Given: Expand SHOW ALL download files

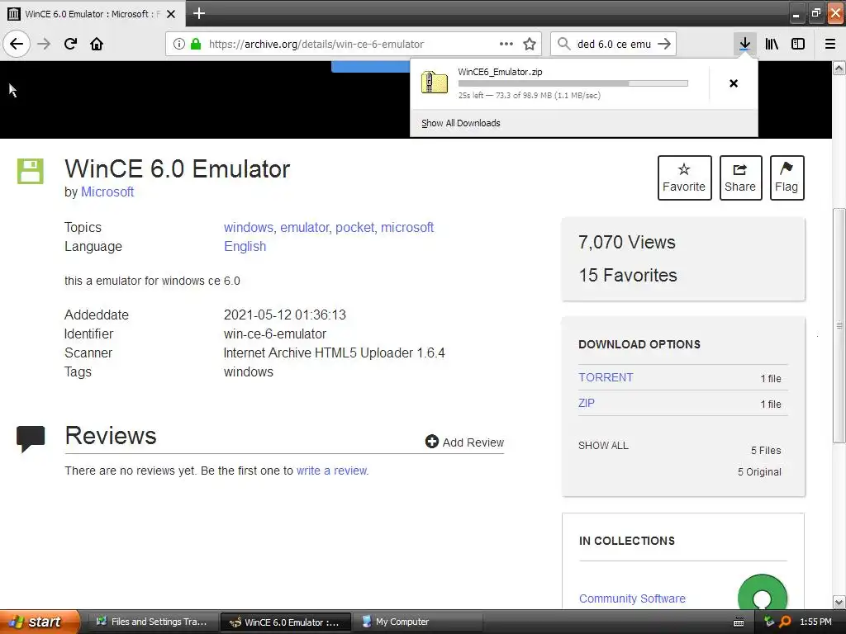Looking at the screenshot, I should [x=603, y=445].
